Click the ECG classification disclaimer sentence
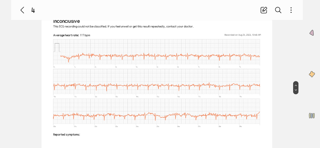The height and width of the screenshot is (148, 320). (x=123, y=27)
